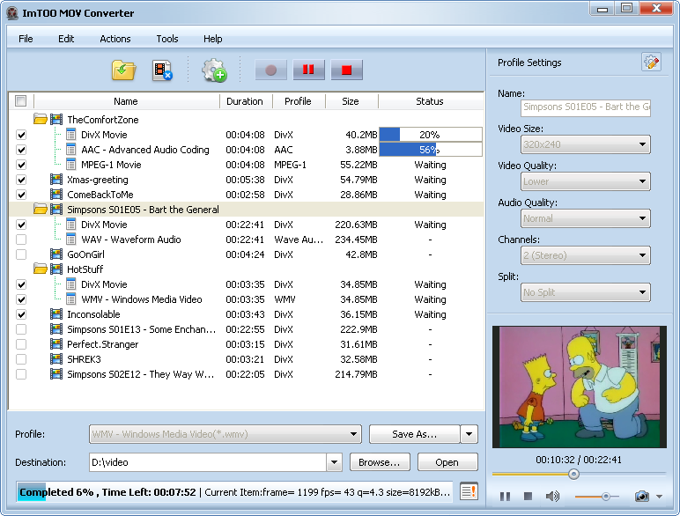Screen dimensions: 680x516
Task: Open the Profile format dropdown at bottom
Action: [x=225, y=434]
